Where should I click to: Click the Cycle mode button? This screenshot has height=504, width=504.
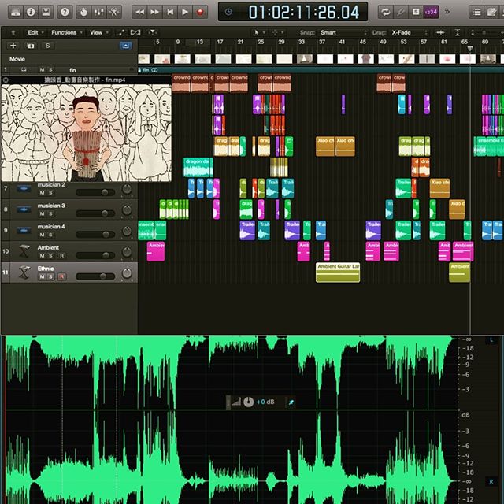click(x=385, y=12)
